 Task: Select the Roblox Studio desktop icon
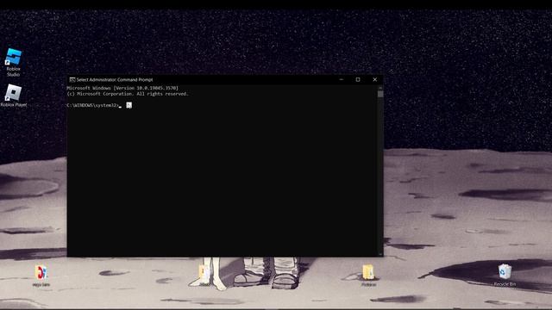(14, 62)
